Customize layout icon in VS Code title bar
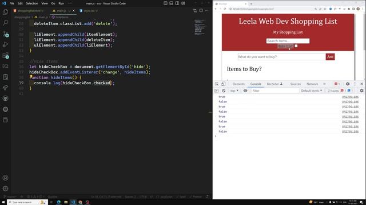 click(183, 3)
